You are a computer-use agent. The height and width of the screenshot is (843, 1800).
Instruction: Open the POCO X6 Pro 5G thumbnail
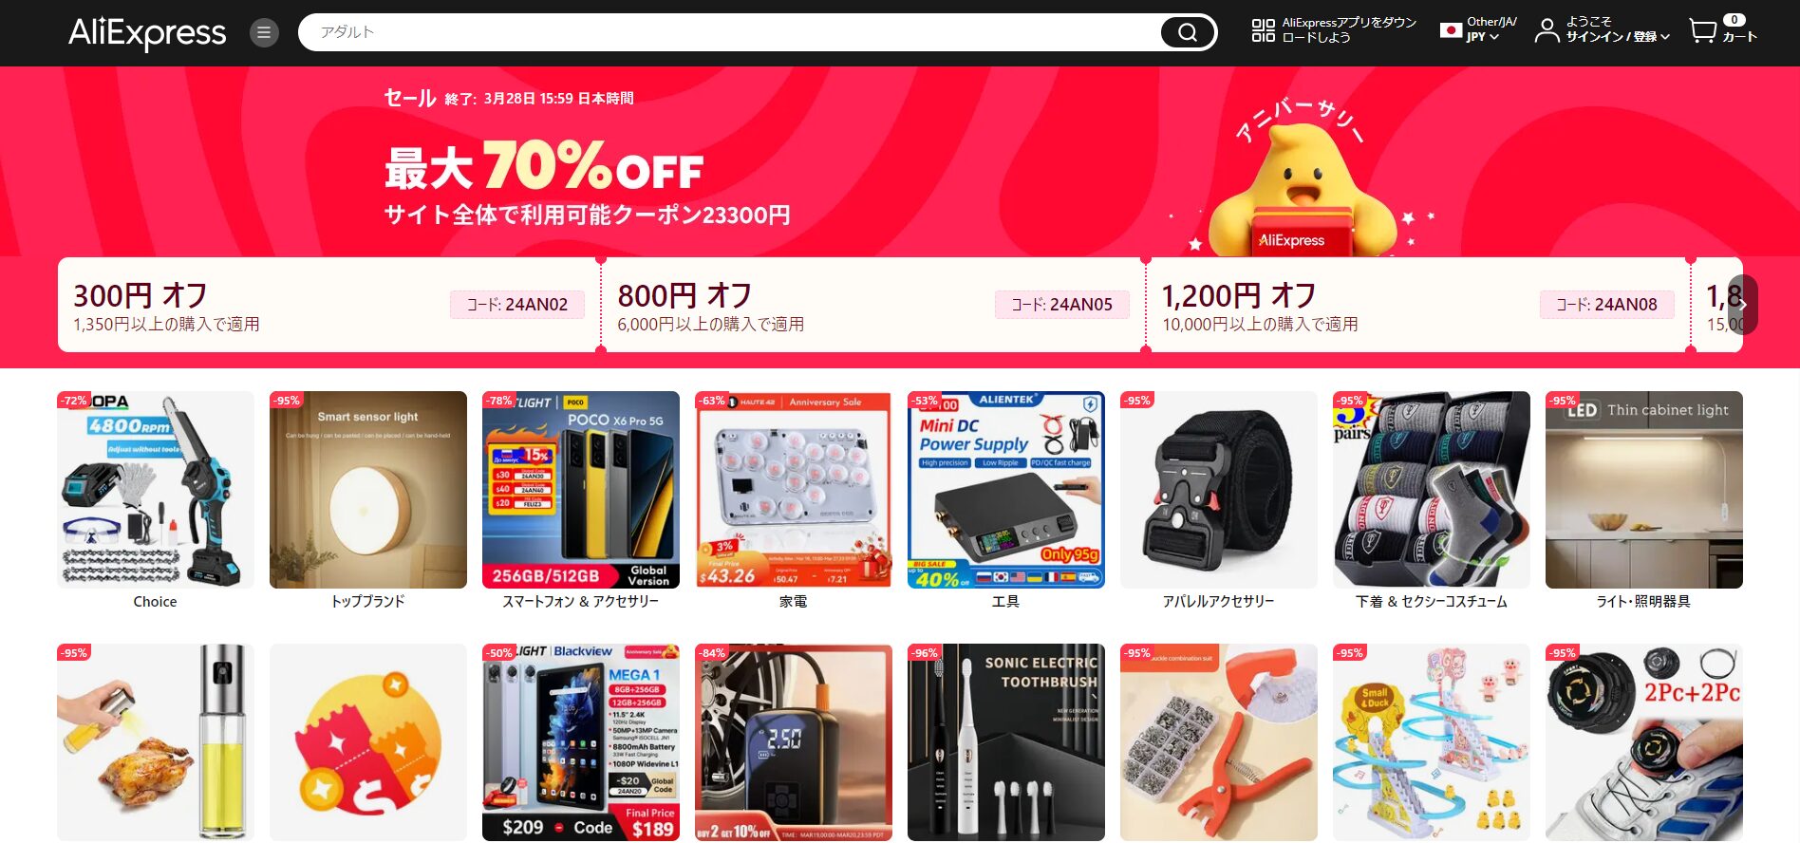tap(581, 490)
